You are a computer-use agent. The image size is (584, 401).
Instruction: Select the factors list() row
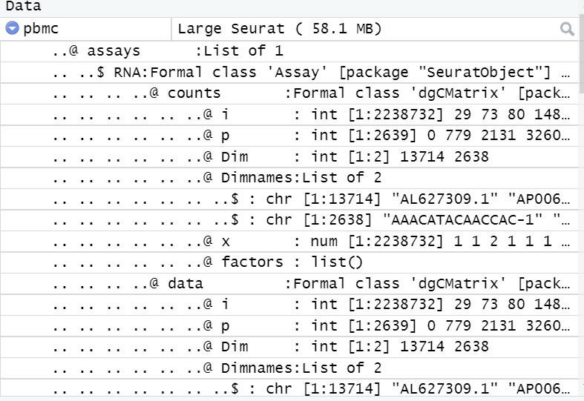click(x=289, y=262)
